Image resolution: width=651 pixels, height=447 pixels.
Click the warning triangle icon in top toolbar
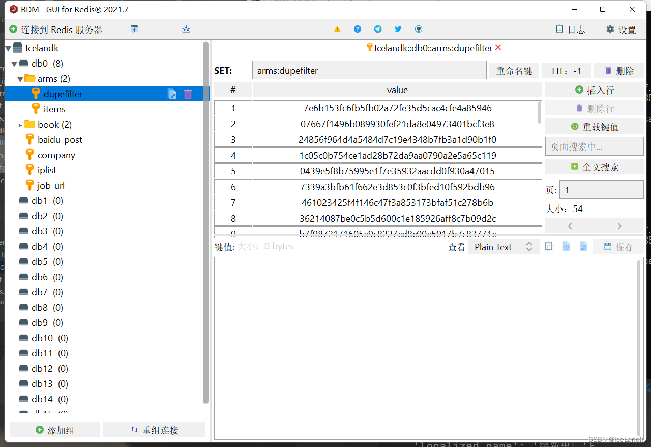coord(337,29)
